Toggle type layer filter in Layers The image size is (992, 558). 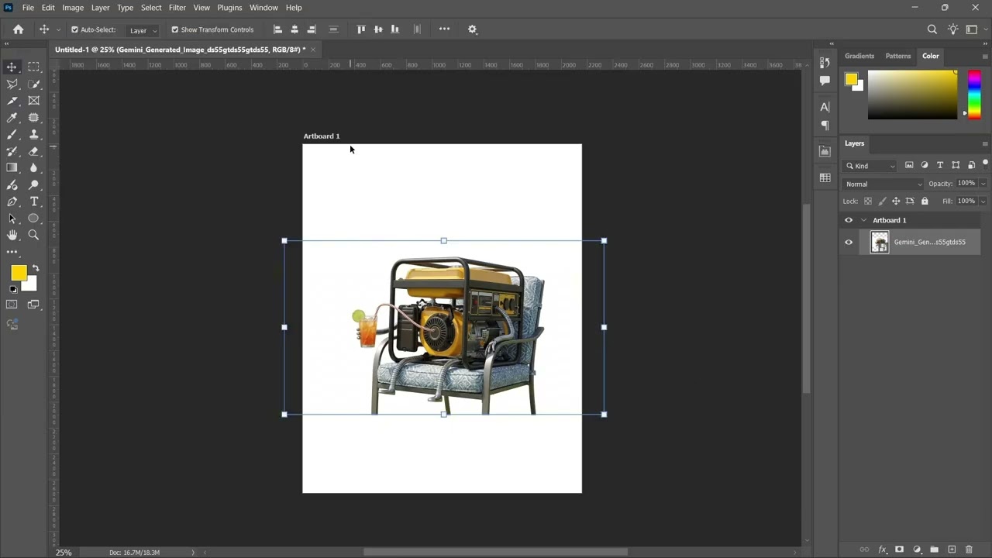(x=940, y=165)
